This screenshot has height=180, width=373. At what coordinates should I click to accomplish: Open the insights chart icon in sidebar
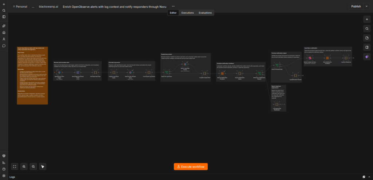4,163
